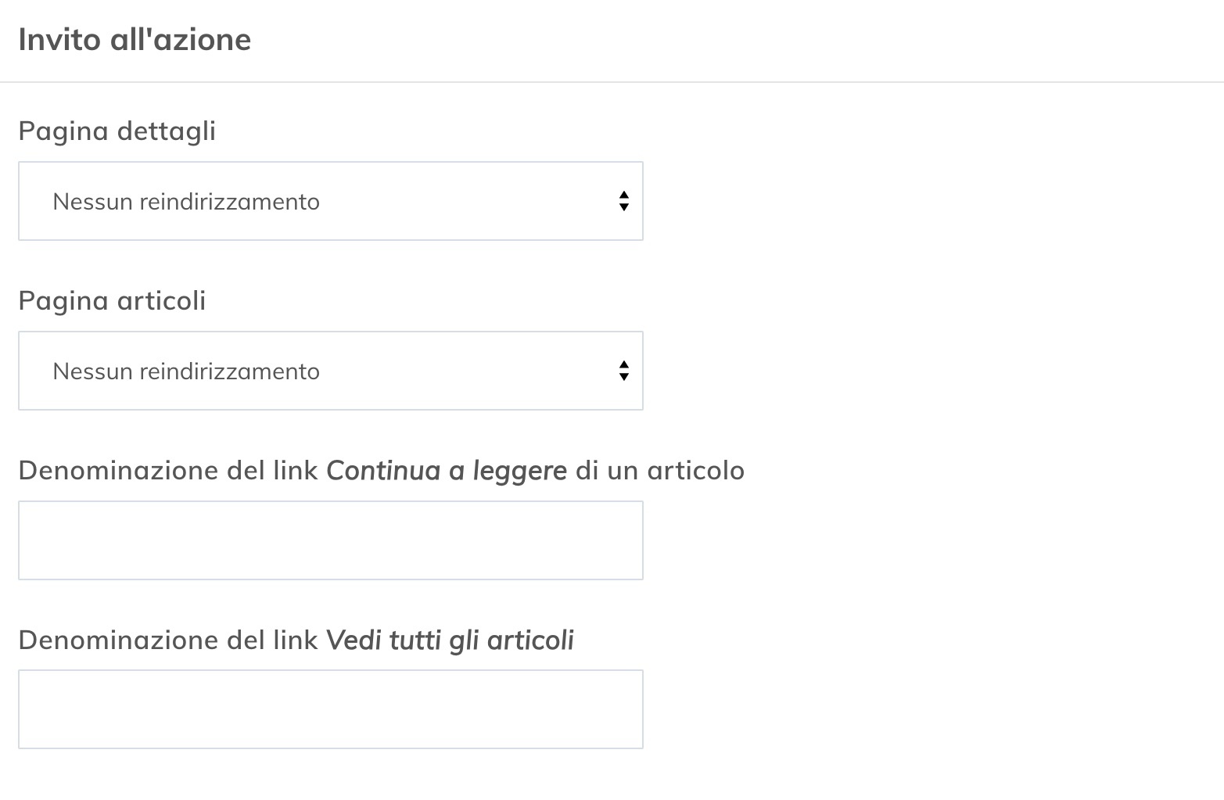Open the Pagina articoli dropdown menu

tap(330, 371)
